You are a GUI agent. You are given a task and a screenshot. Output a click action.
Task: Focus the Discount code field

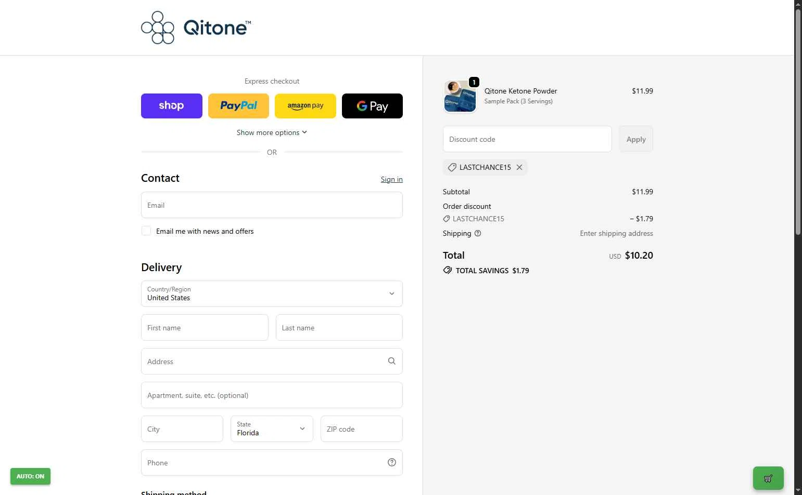(527, 139)
